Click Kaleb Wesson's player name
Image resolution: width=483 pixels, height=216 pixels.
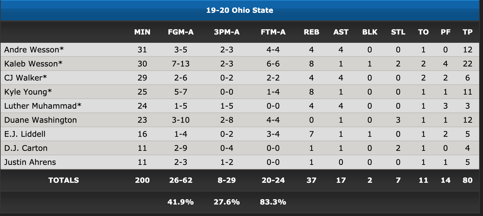(x=33, y=64)
